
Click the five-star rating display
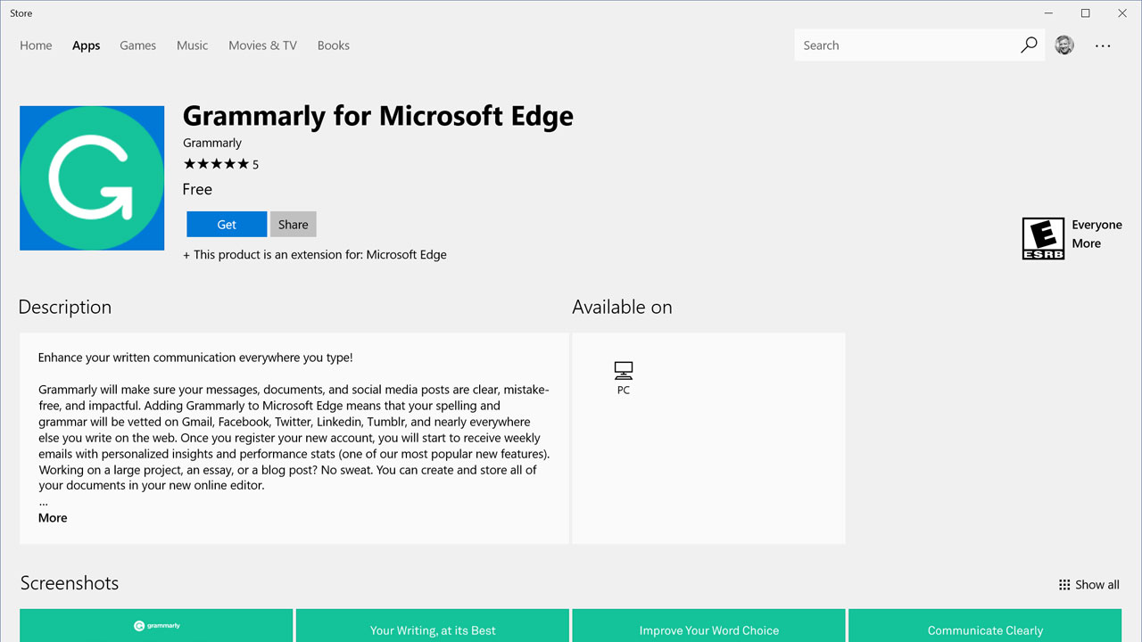(214, 163)
